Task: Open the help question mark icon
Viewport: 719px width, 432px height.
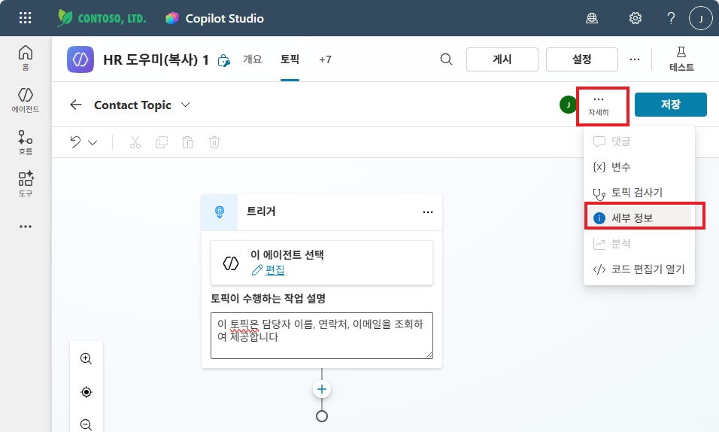Action: 671,18
